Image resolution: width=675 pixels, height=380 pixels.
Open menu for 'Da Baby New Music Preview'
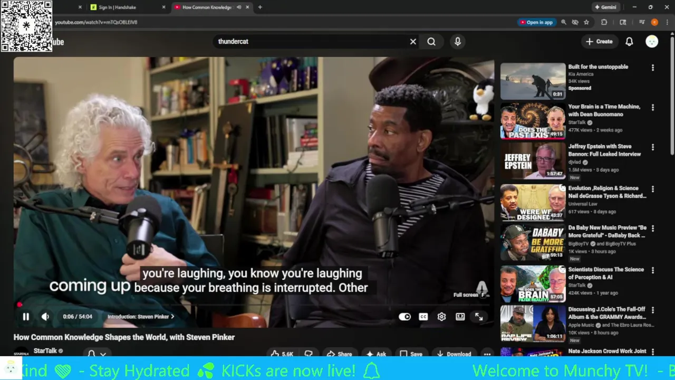[x=653, y=229]
